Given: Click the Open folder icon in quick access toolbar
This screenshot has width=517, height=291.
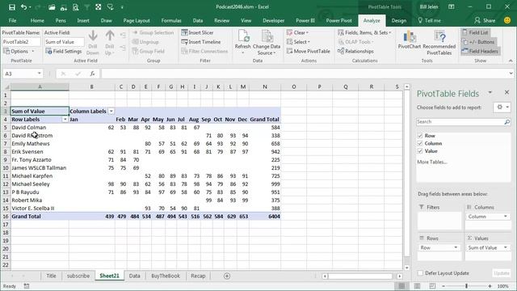Looking at the screenshot, I should 52,7.
